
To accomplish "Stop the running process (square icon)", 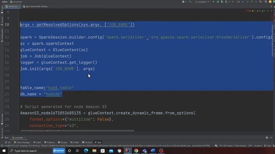I will click(x=233, y=2).
